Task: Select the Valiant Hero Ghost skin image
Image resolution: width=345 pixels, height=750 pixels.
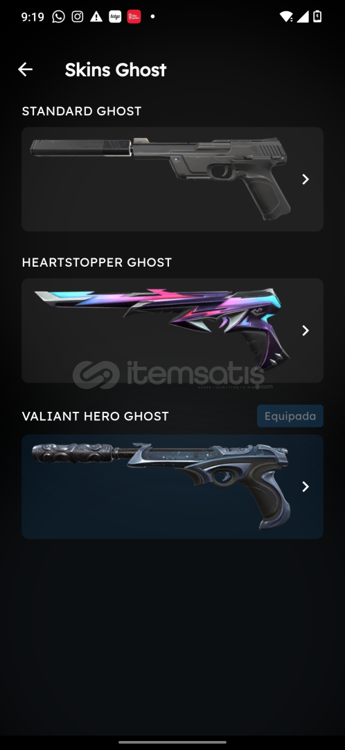Action: [161, 486]
